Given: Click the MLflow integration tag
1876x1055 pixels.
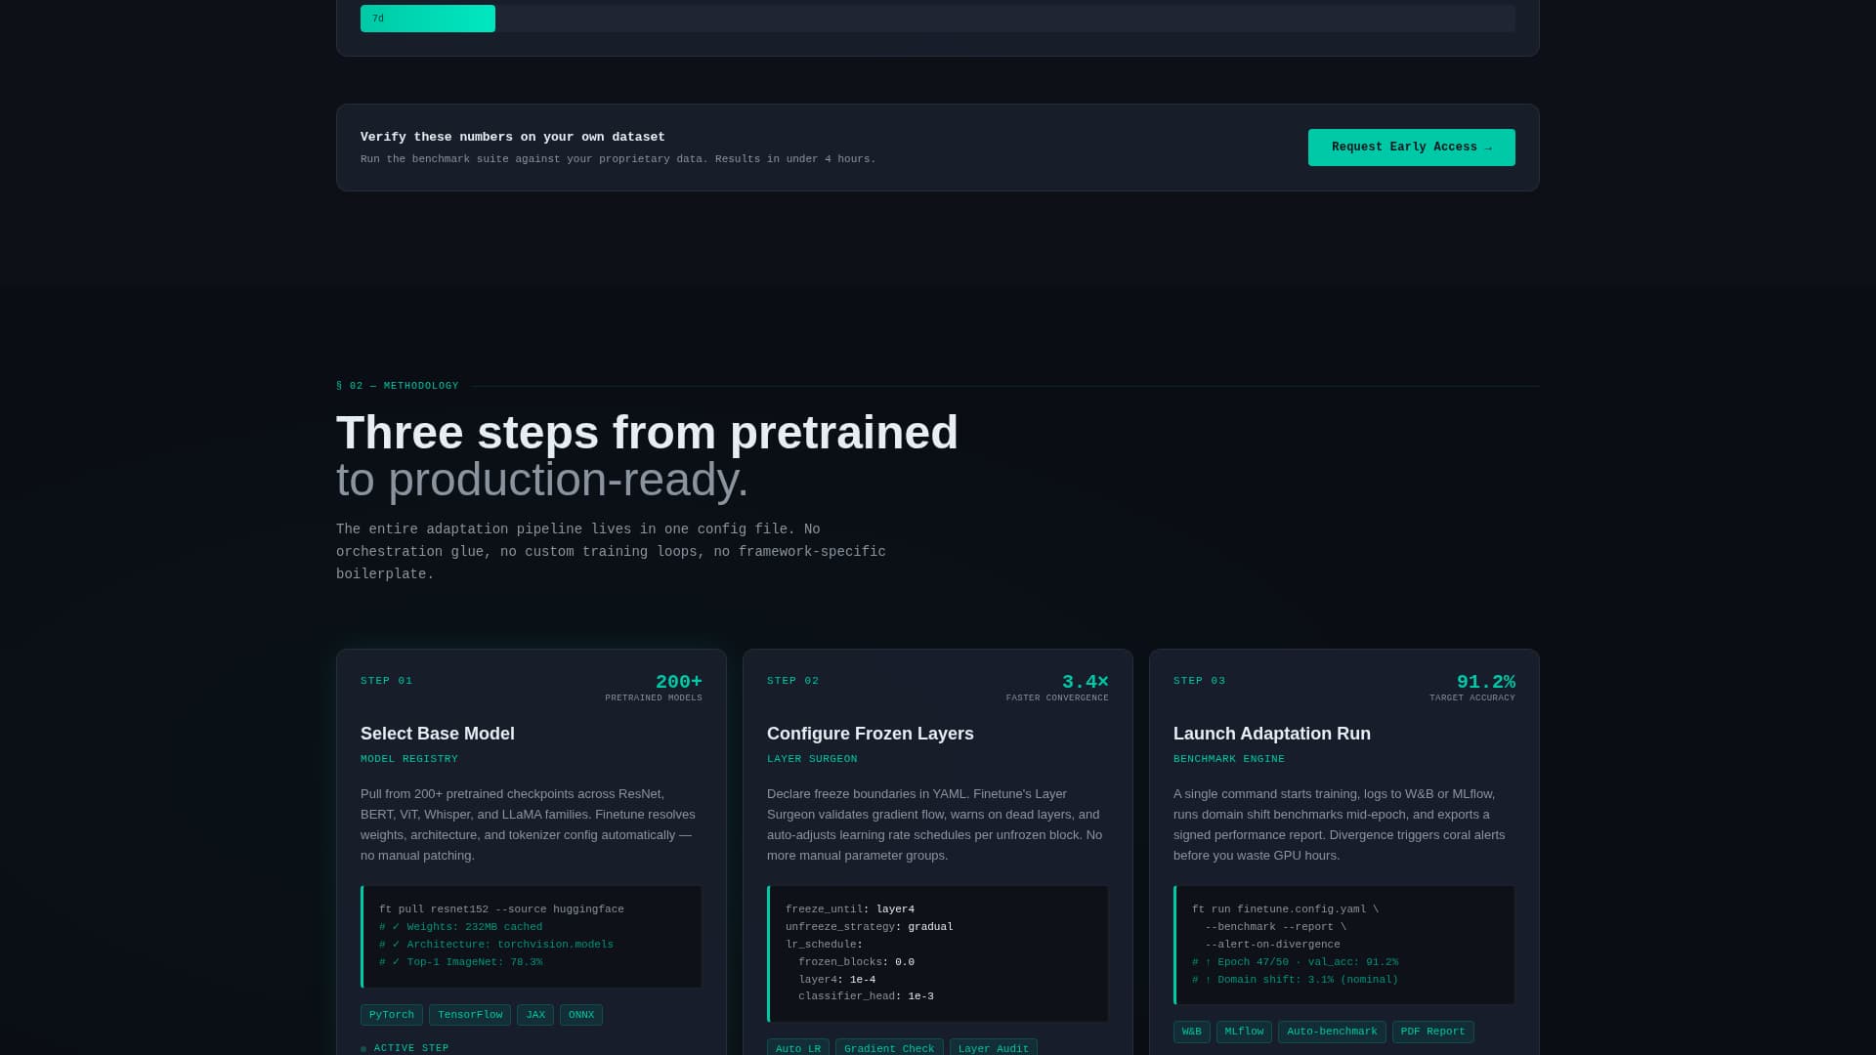Looking at the screenshot, I should 1244,1032.
